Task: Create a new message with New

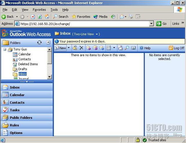Action: [60, 48]
